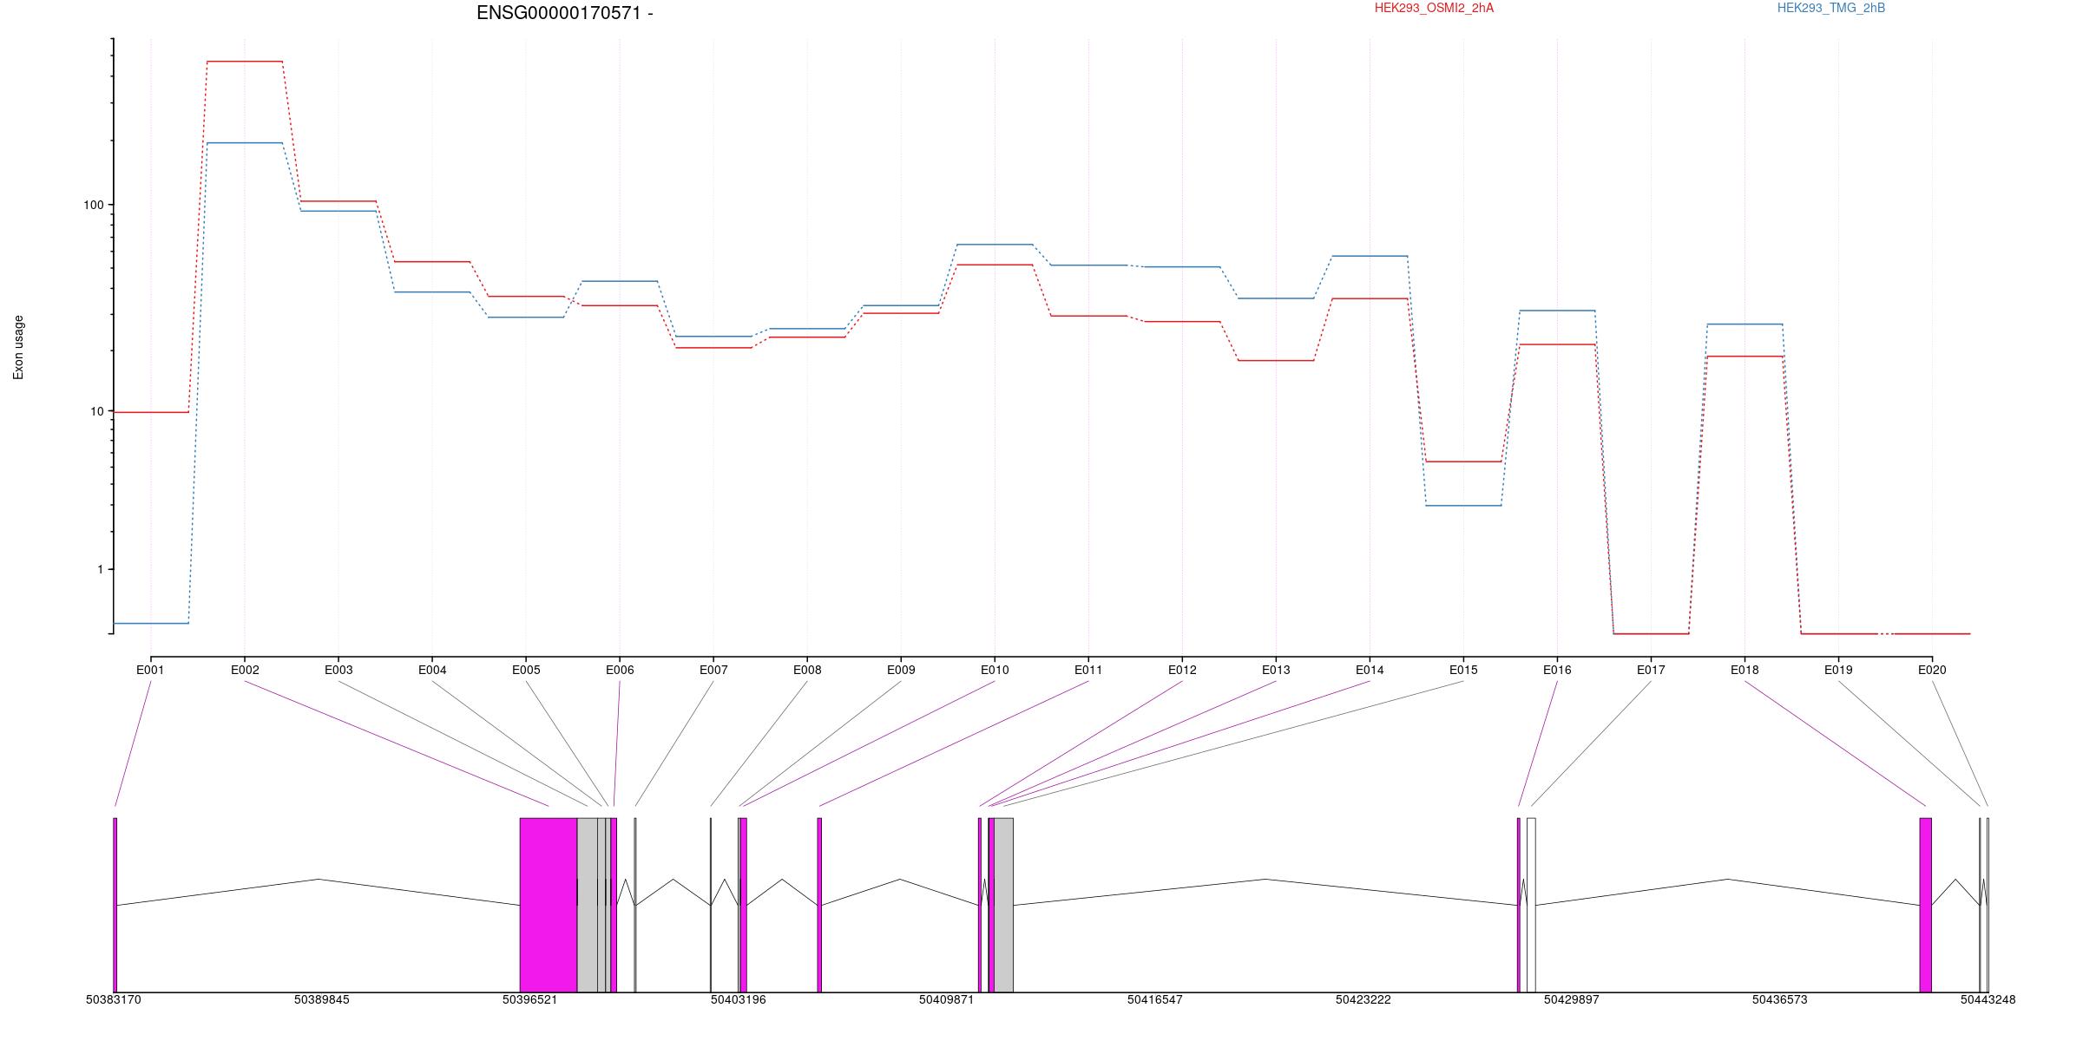Click the red segment at E015
Image resolution: width=2083 pixels, height=1041 pixels.
point(1463,462)
